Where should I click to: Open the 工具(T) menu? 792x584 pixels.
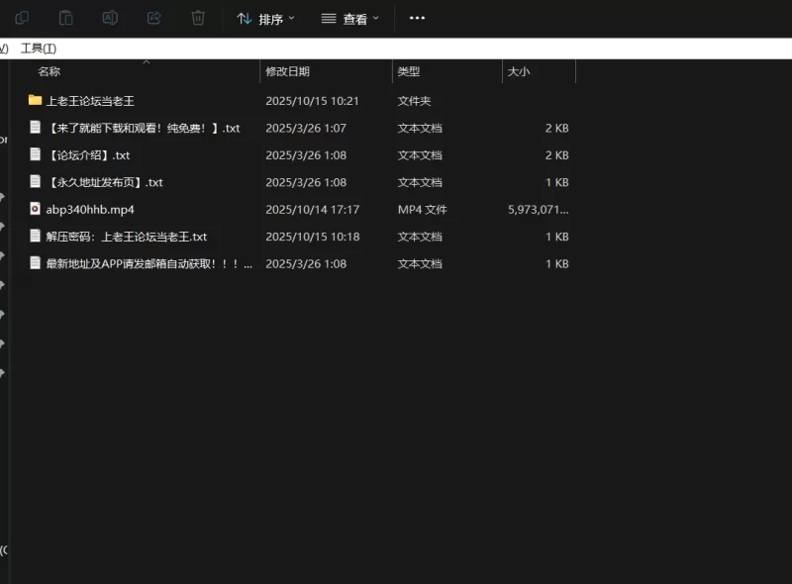(x=39, y=49)
